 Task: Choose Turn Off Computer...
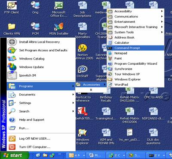click(x=41, y=147)
